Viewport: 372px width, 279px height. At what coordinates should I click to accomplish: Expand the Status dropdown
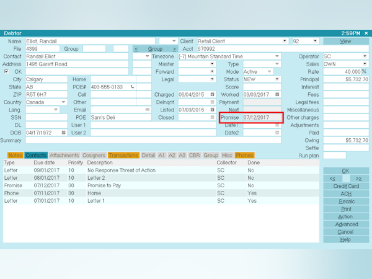(x=277, y=79)
